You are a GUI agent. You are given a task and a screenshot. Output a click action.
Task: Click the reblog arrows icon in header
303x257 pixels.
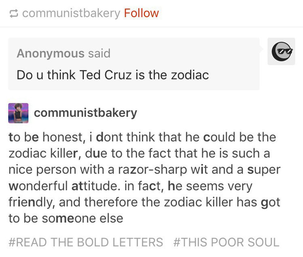[x=14, y=13]
